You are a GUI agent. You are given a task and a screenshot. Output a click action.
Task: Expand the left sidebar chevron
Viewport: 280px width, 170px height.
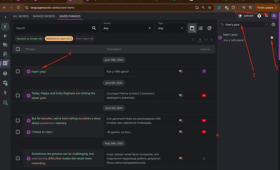pos(5,17)
